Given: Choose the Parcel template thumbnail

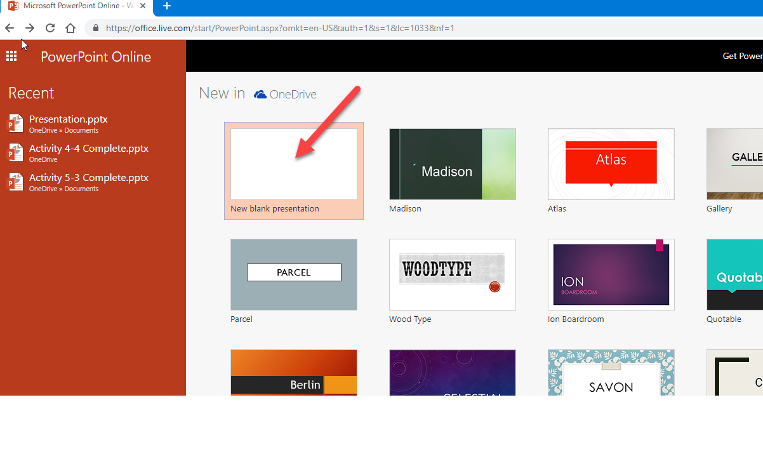Looking at the screenshot, I should (x=294, y=274).
